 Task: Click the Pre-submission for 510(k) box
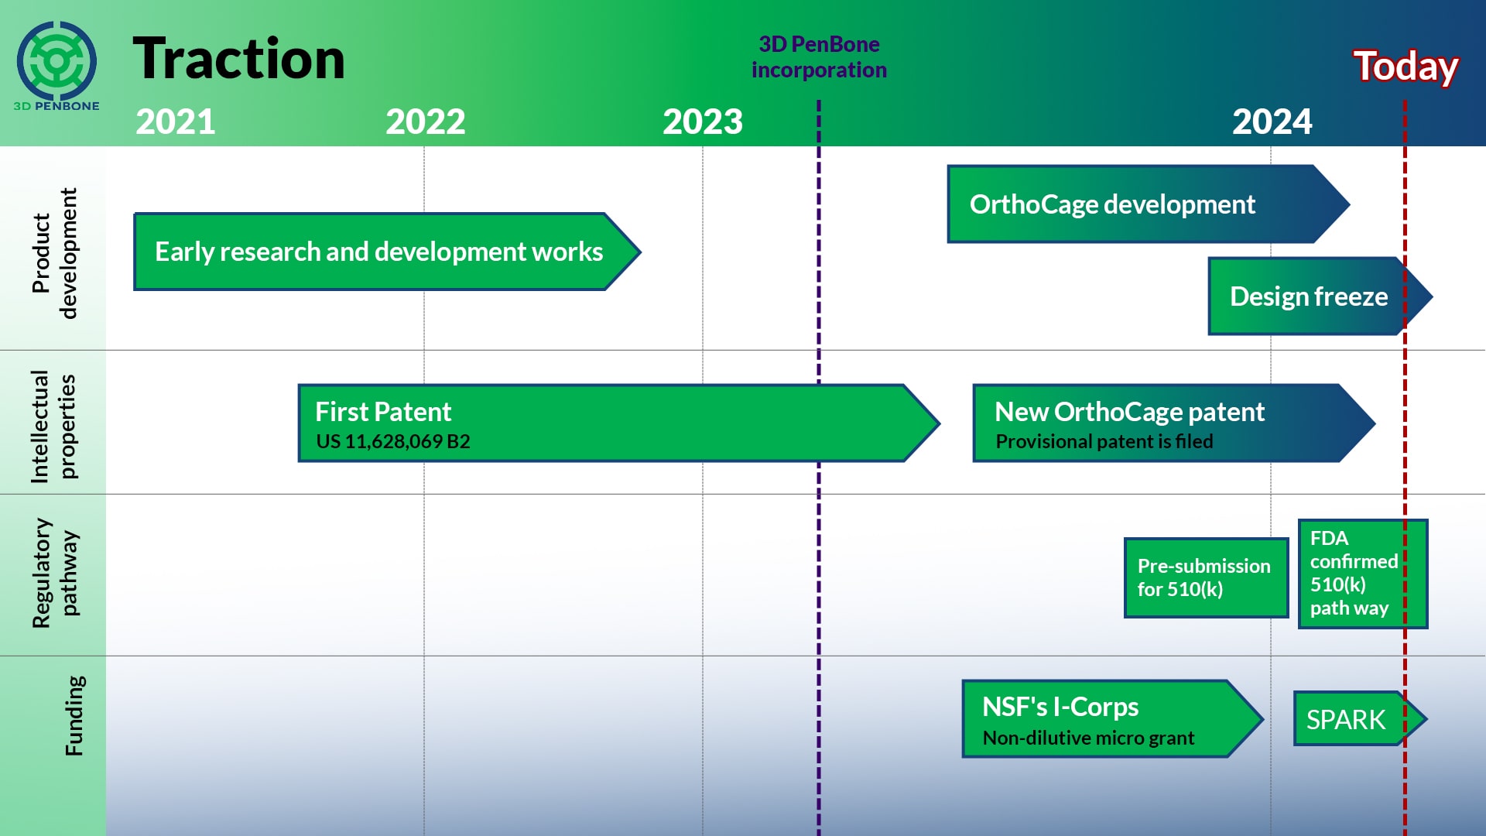1204,577
